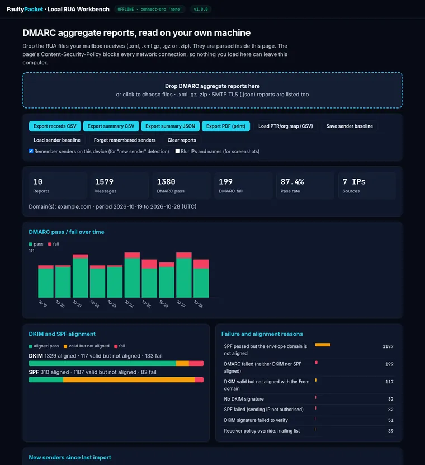Click the DKIM 1329 aligned summary text
The height and width of the screenshot is (465, 425).
pos(96,355)
